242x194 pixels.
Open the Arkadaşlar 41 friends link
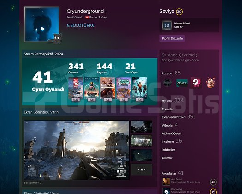pos(172,173)
